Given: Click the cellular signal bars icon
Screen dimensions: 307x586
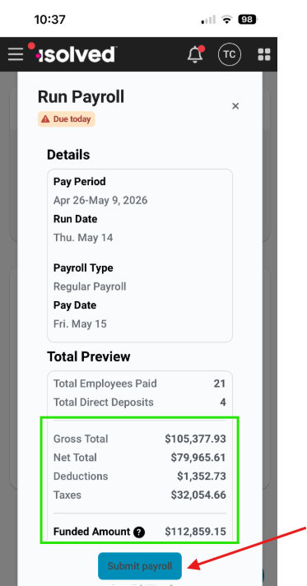Looking at the screenshot, I should click(x=208, y=20).
